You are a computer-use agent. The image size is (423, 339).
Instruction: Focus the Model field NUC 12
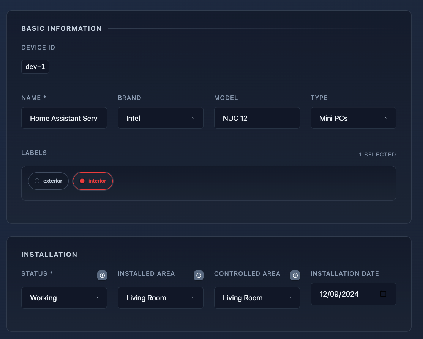(257, 118)
